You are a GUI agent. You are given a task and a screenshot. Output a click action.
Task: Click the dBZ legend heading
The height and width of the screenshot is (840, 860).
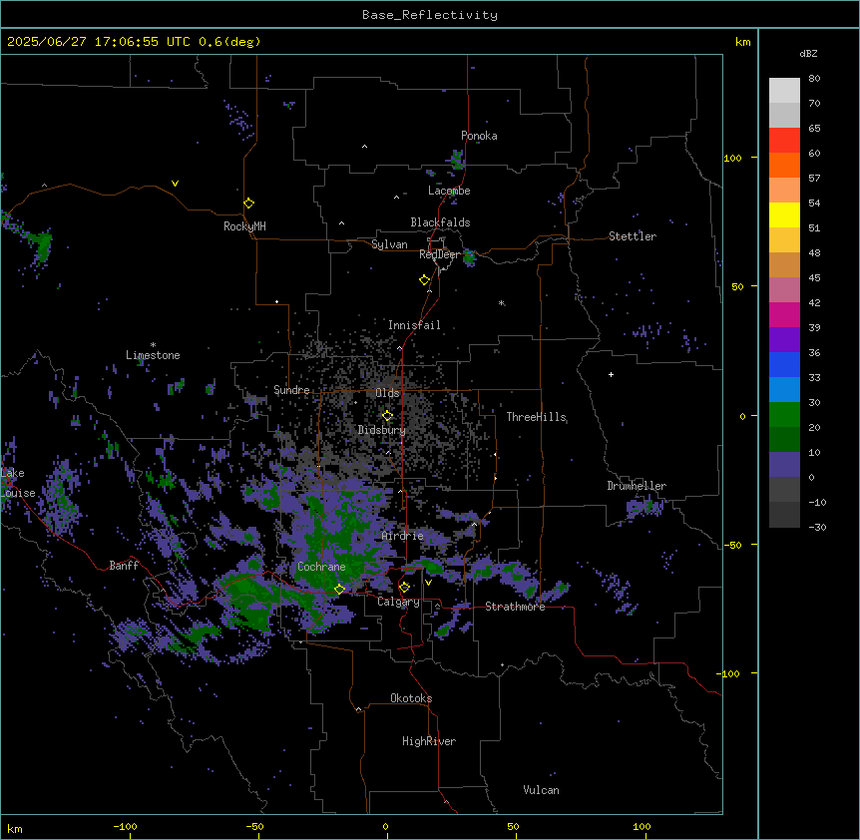click(x=808, y=54)
